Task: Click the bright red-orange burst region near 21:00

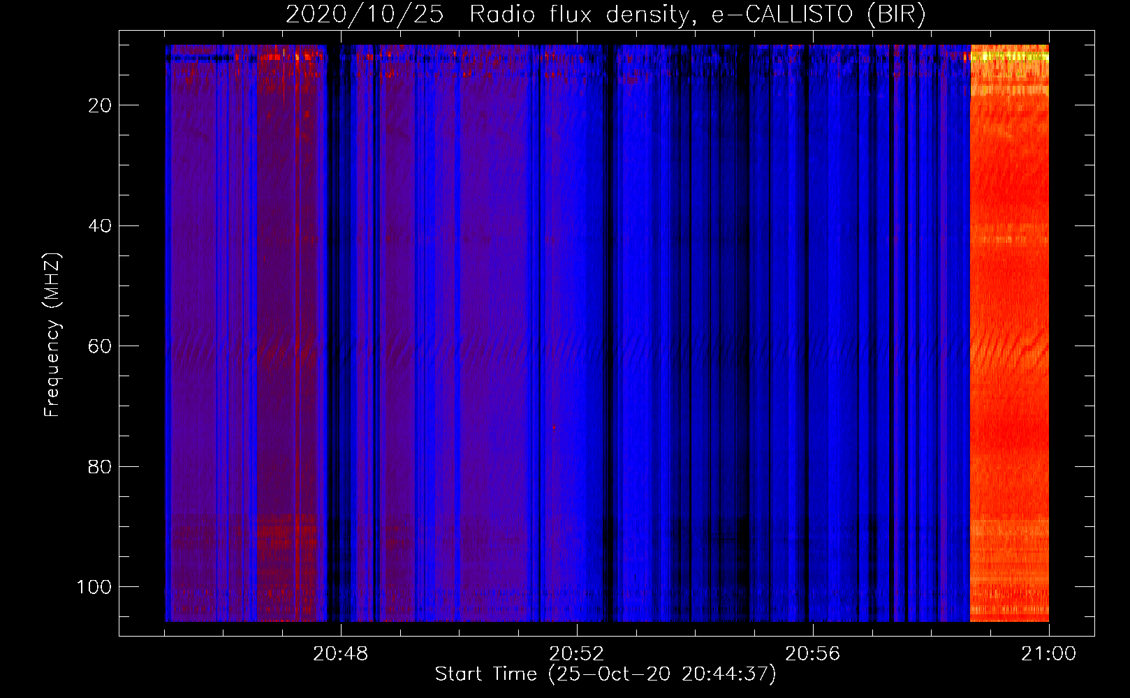Action: (x=1009, y=334)
